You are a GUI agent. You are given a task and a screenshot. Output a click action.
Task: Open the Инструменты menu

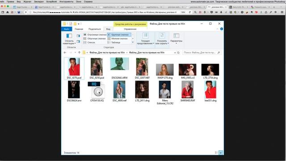point(67,1)
